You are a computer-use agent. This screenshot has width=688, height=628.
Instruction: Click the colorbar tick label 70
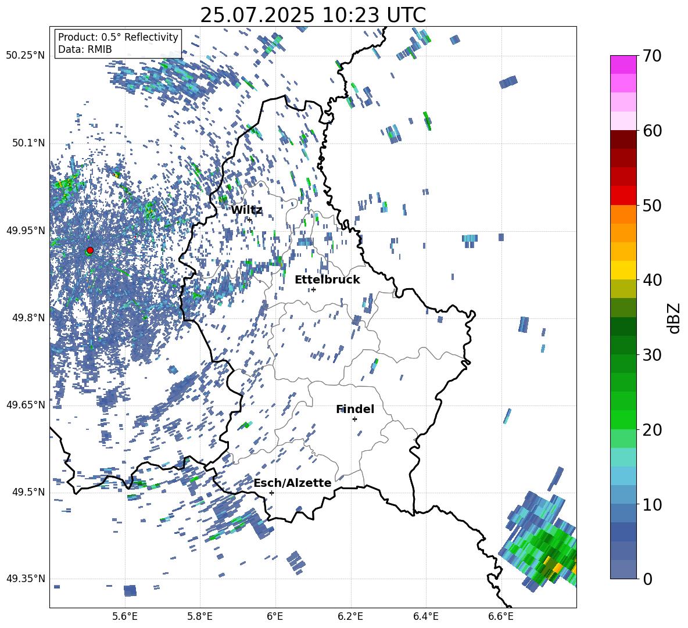652,56
